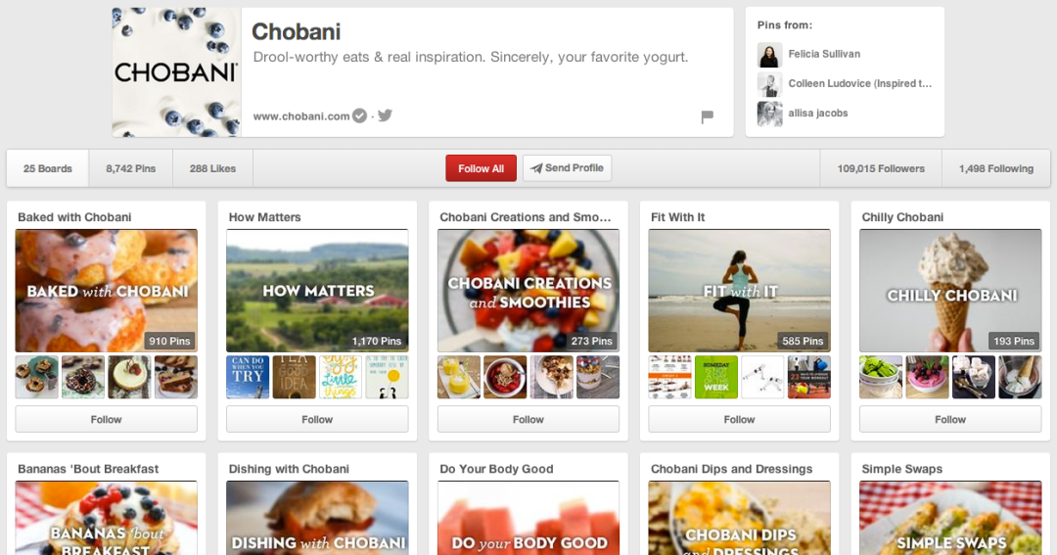The height and width of the screenshot is (555, 1057).
Task: Switch to the 25 Boards tab
Action: [47, 168]
